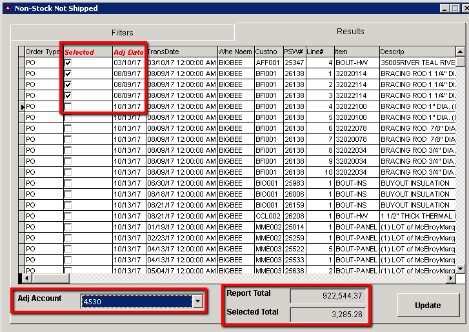Click the app icon in the title bar

tap(7, 8)
